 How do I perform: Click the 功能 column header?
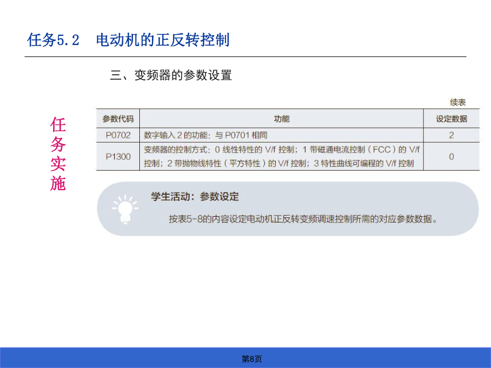(281, 119)
